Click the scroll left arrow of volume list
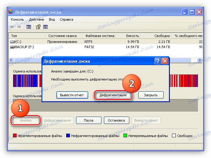The height and width of the screenshot is (158, 211). click(x=11, y=60)
